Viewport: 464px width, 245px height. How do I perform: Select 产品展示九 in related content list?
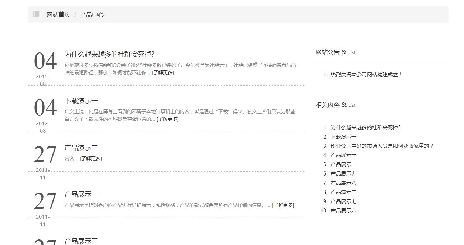pyautogui.click(x=343, y=174)
